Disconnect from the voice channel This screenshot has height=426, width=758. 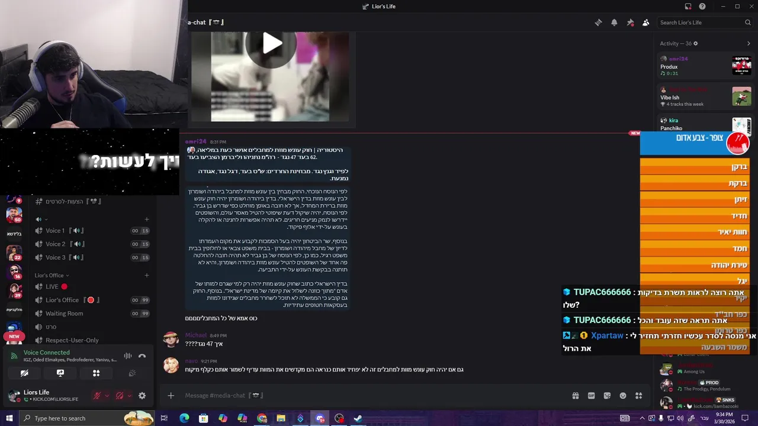pos(142,356)
